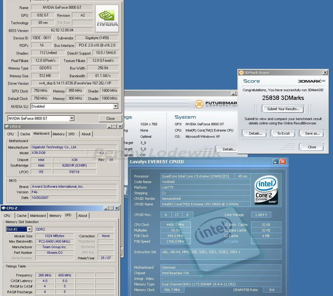Click EVEREST FSB Speed value 1760.0 MHz
This screenshot has width=333, height=296.
175,241
